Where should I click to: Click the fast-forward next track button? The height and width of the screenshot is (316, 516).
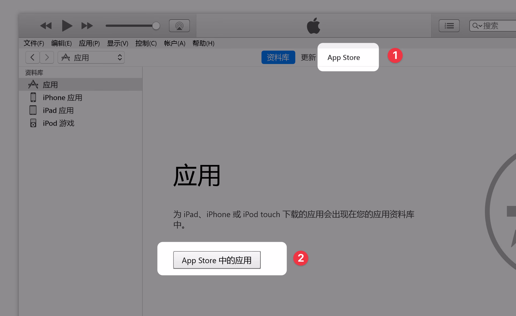pos(87,26)
